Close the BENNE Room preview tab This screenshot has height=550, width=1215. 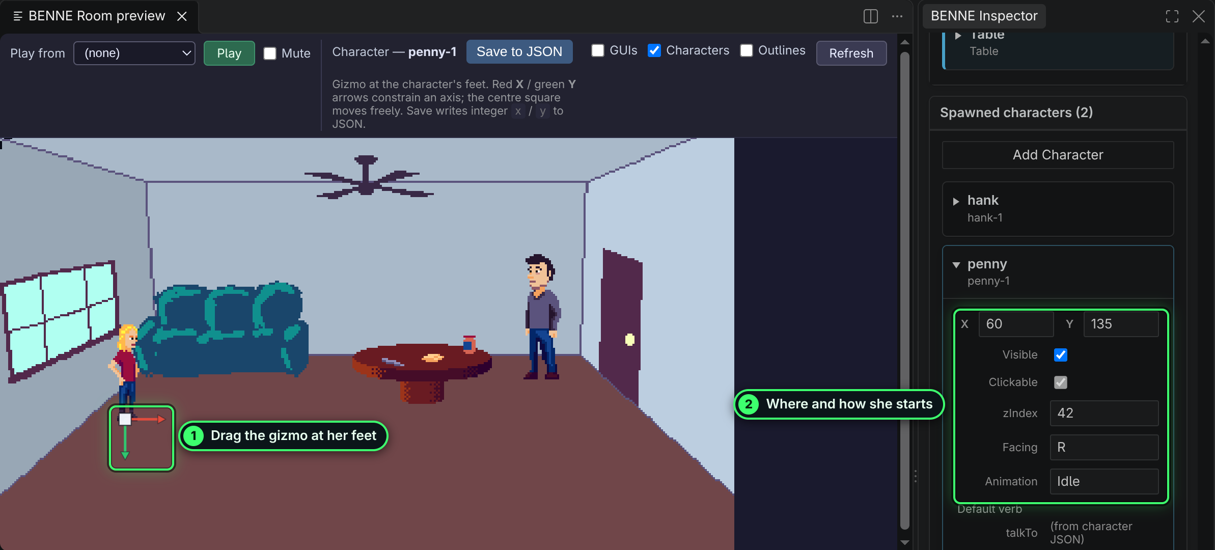(x=182, y=16)
